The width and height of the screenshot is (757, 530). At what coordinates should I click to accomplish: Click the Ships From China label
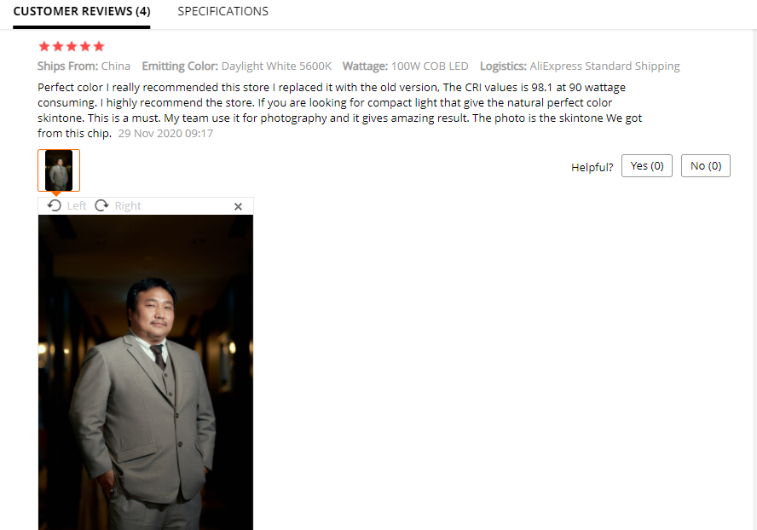point(84,66)
